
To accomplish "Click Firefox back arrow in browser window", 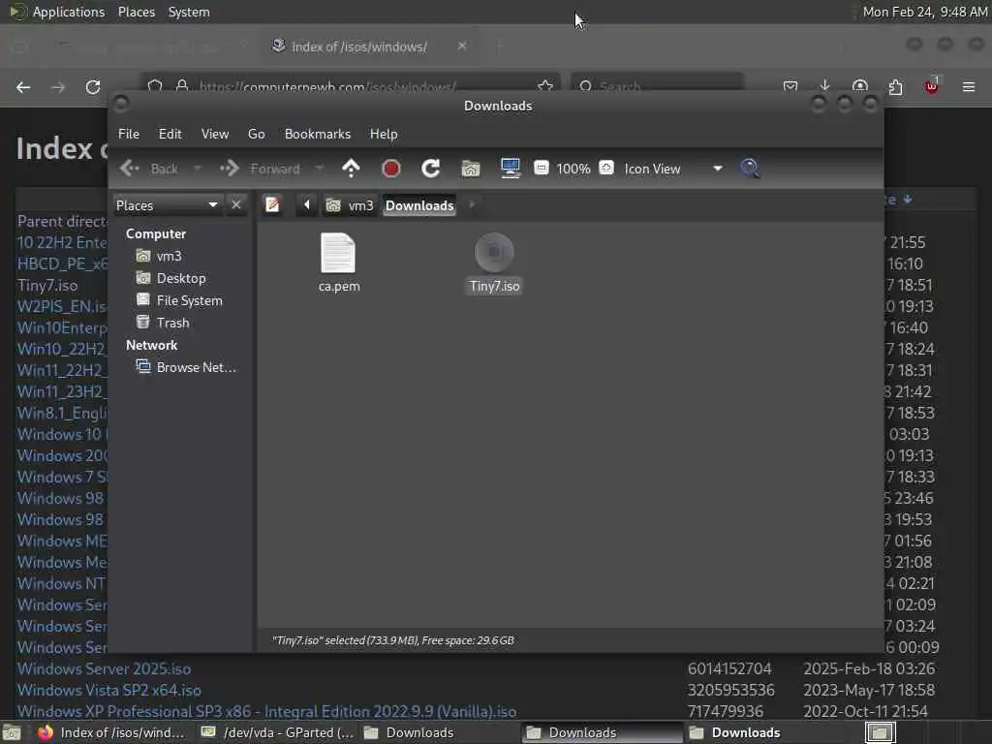I will (23, 86).
